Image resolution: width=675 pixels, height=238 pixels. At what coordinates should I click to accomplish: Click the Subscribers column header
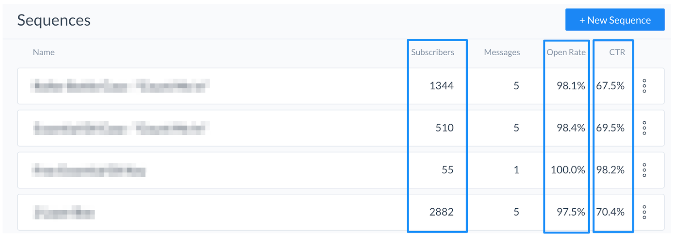pyautogui.click(x=433, y=52)
